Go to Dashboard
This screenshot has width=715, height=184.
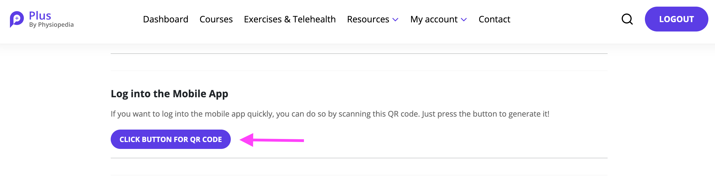tap(165, 19)
